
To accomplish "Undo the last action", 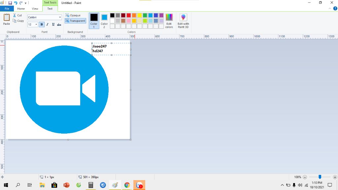I will [16, 3].
